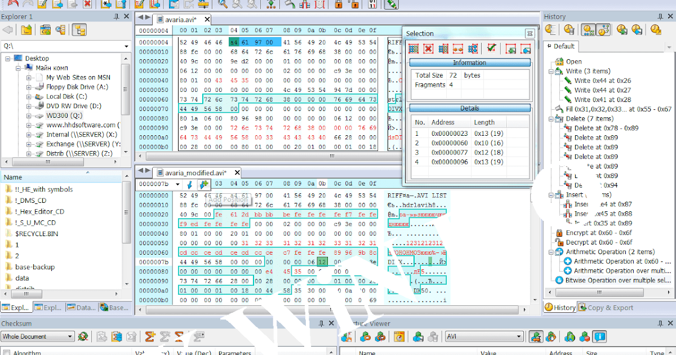
Task: Select history entry Write 0x44 at 0x26
Action: point(602,81)
